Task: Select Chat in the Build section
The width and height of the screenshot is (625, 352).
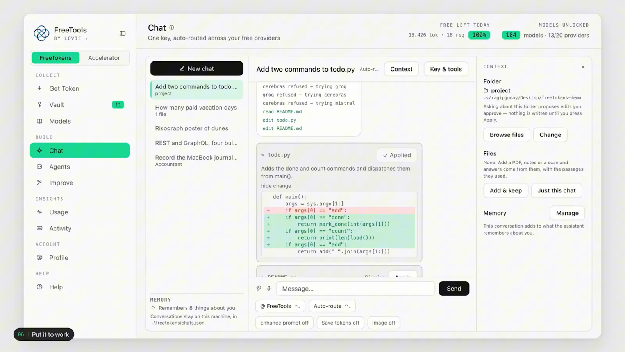Action: coord(80,150)
